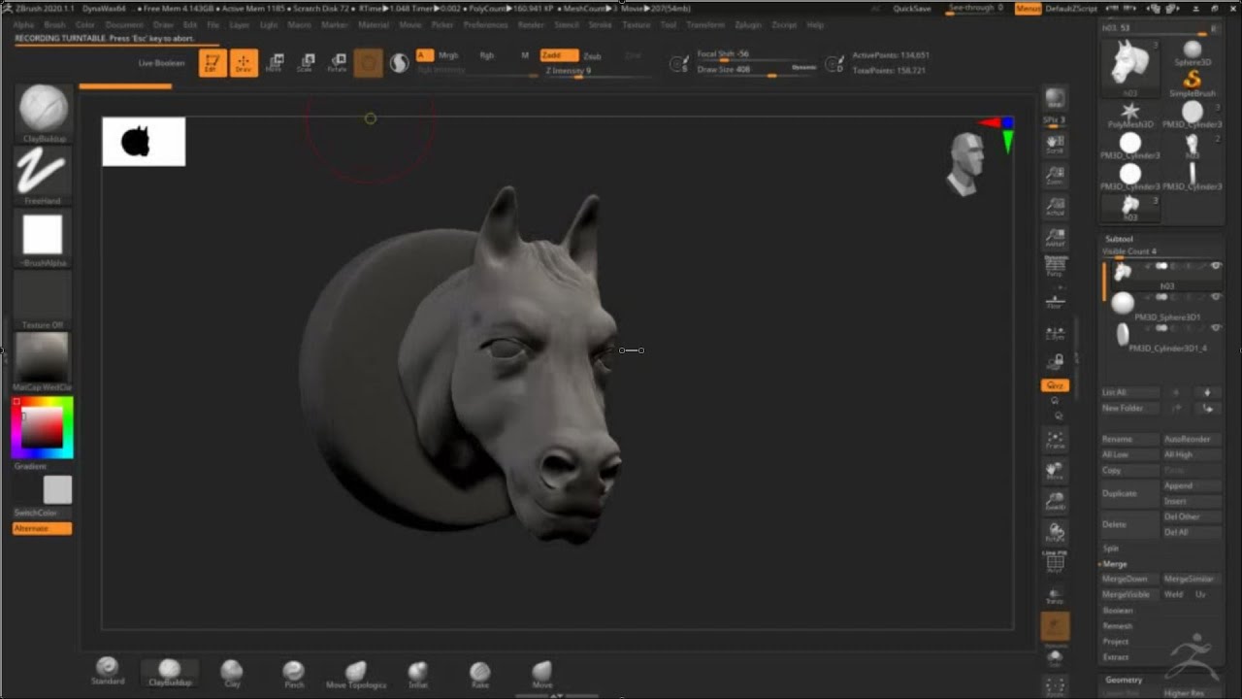The height and width of the screenshot is (699, 1242).
Task: Hide the PM3D_Sphere3D1 subtool eye icon
Action: point(1216,297)
